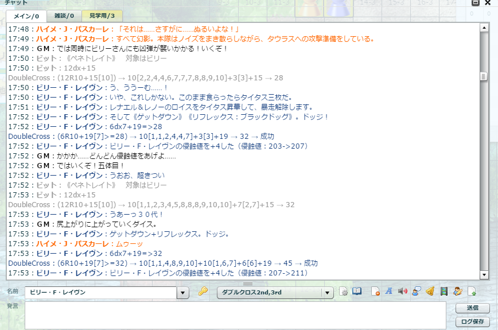The image size is (498, 330).
Task: Open the page-and-gear dice bot settings icon
Action: (344, 292)
